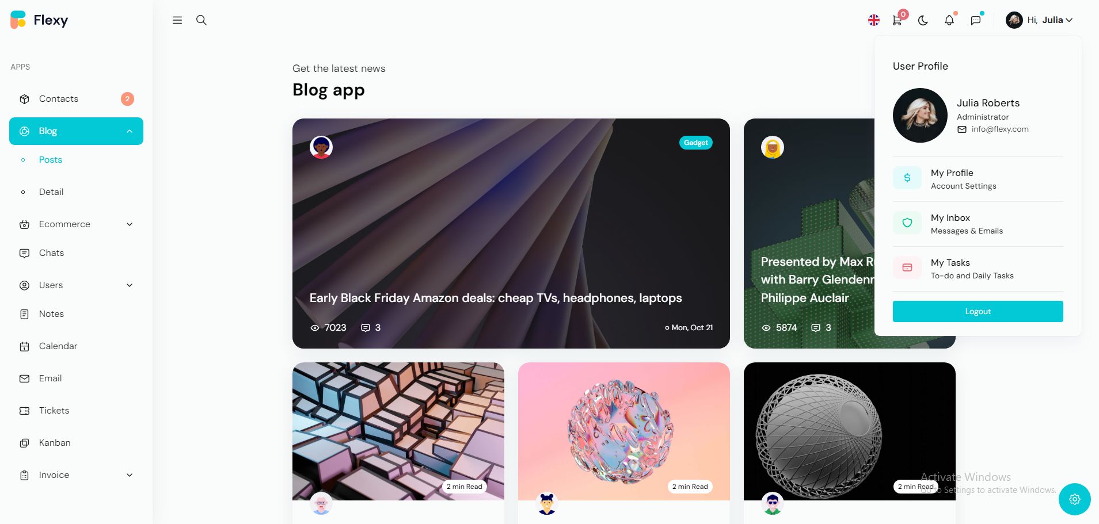Open the hamburger menu icon
The width and height of the screenshot is (1099, 524).
177,20
